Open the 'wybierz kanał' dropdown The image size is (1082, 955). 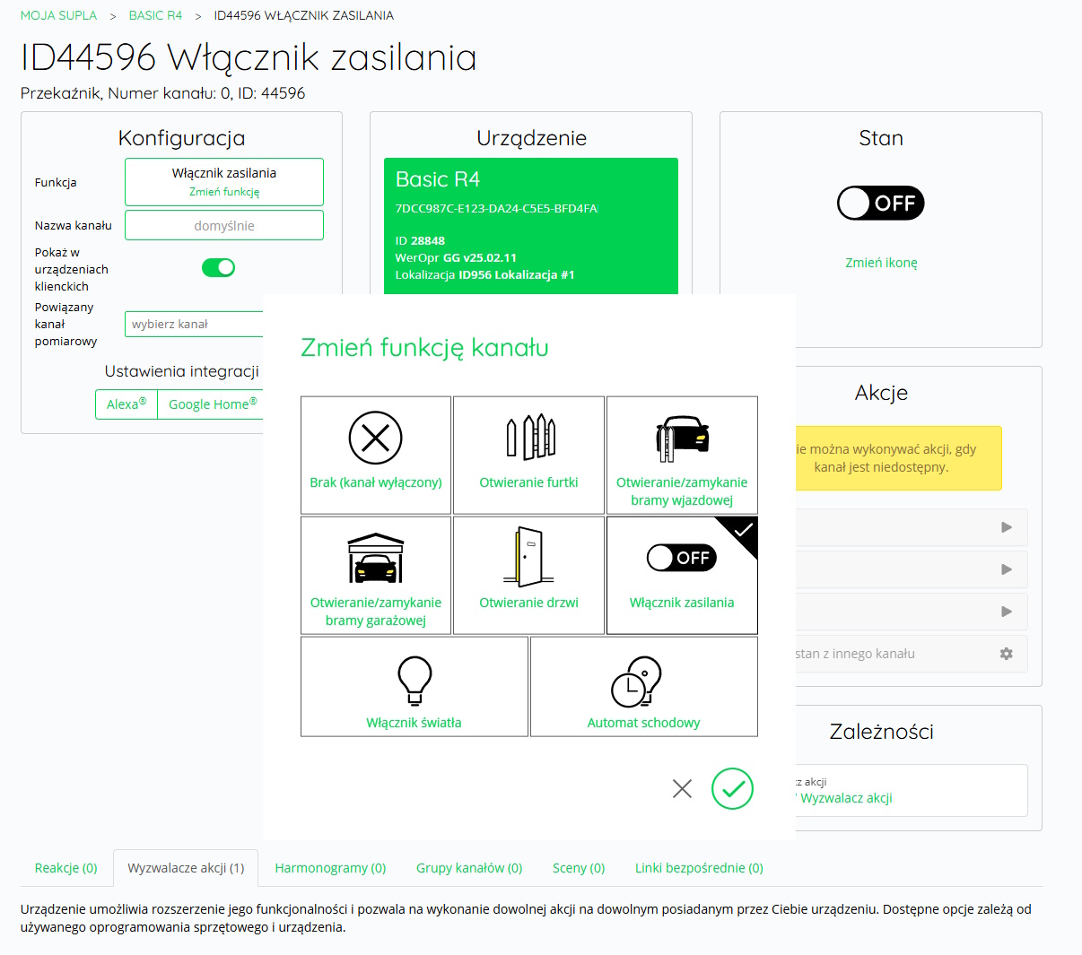194,324
